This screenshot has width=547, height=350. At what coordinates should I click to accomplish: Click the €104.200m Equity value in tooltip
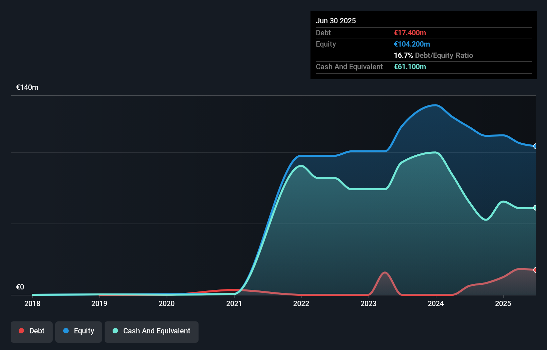pos(412,44)
